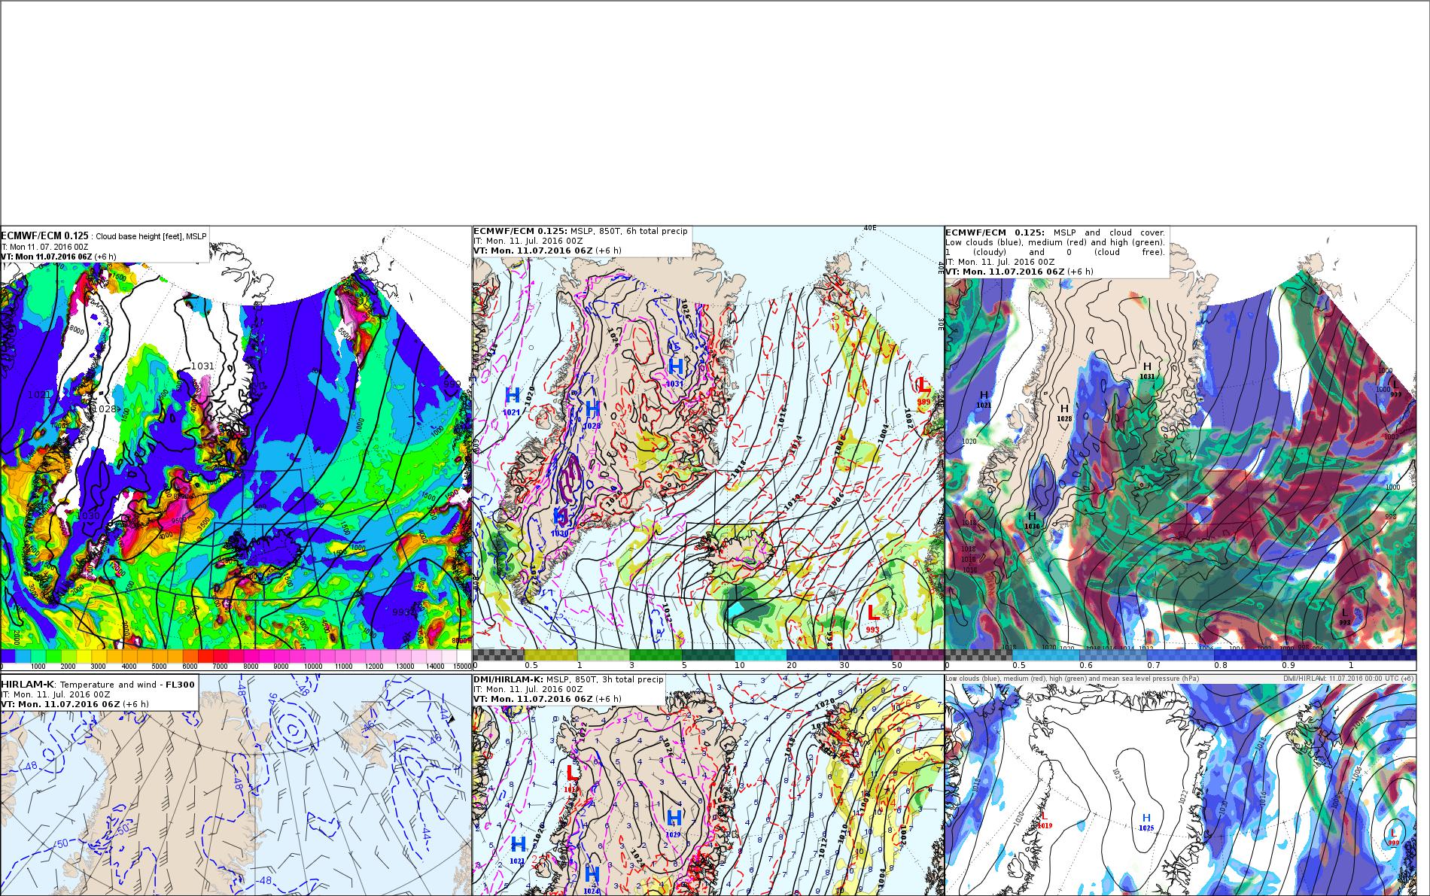Click the 'DMI/HIRLAM-K: MSLP, 850T, 3h total precip' title
This screenshot has width=1430, height=896.
coord(568,679)
